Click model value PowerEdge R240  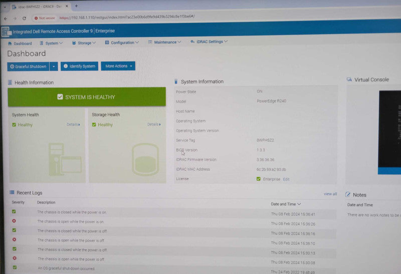[271, 101]
